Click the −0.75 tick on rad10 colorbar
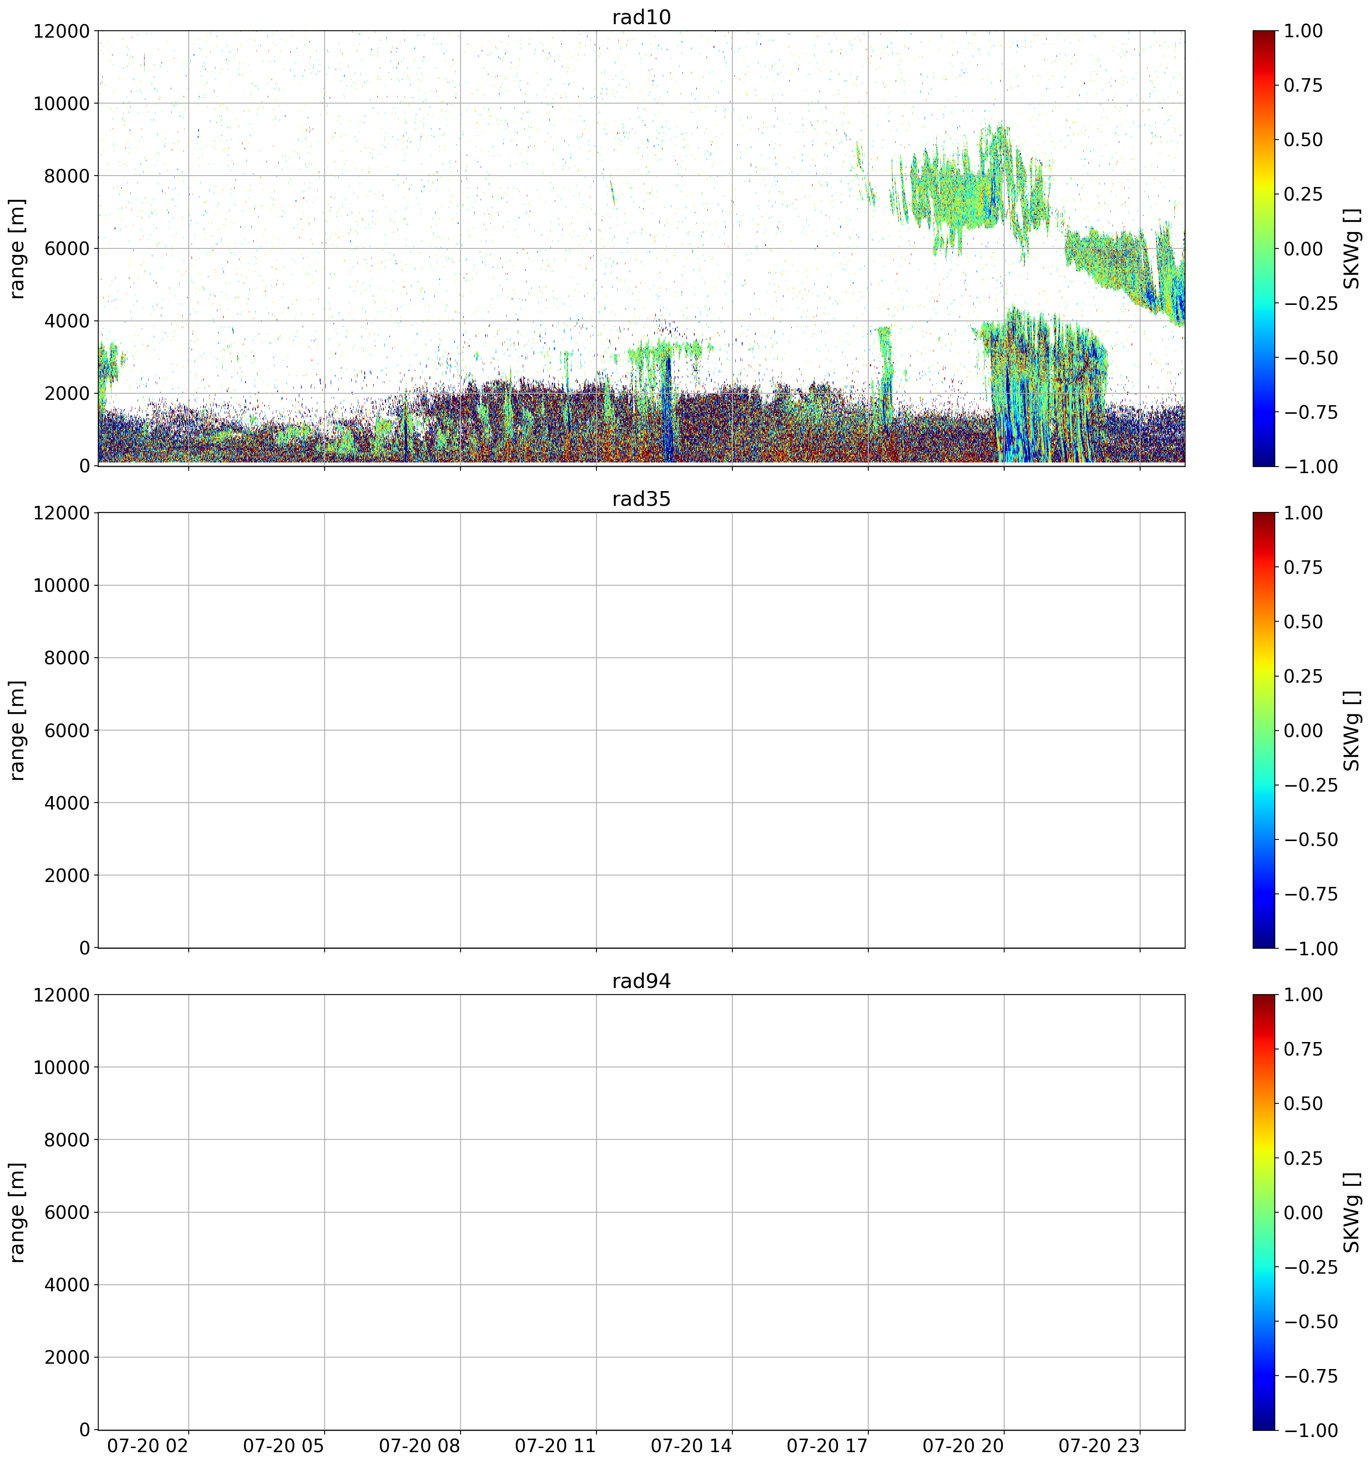The width and height of the screenshot is (1371, 1464). (x=1310, y=412)
